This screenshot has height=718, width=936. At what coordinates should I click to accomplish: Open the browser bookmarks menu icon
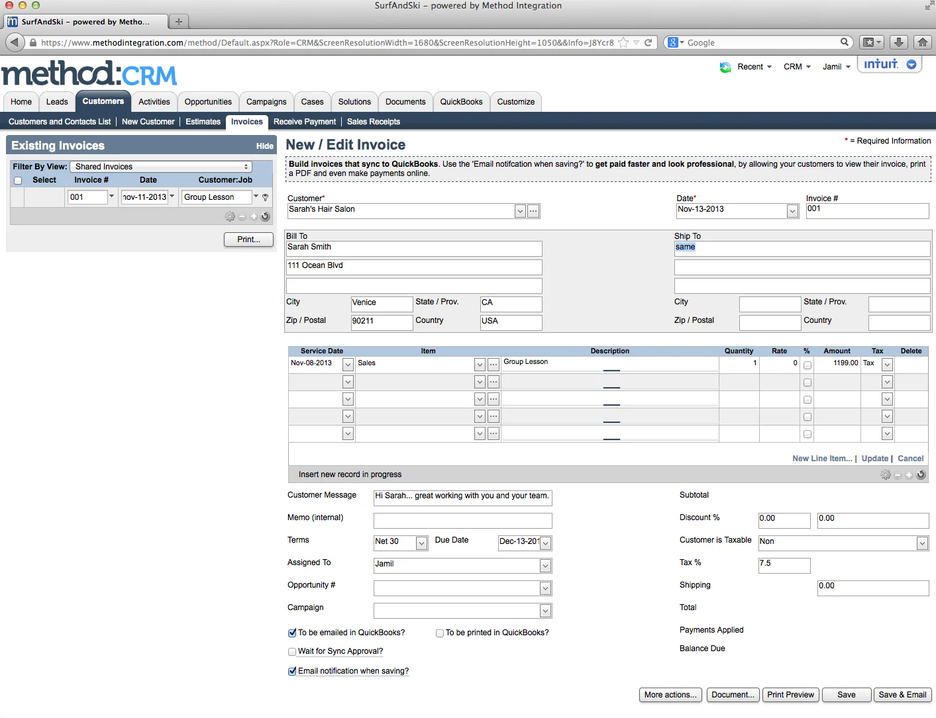[x=872, y=42]
